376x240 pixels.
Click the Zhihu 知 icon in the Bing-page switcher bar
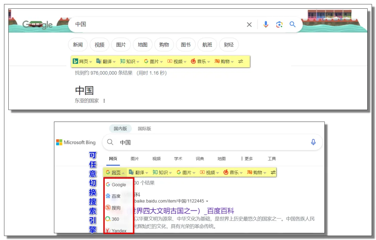155,172
